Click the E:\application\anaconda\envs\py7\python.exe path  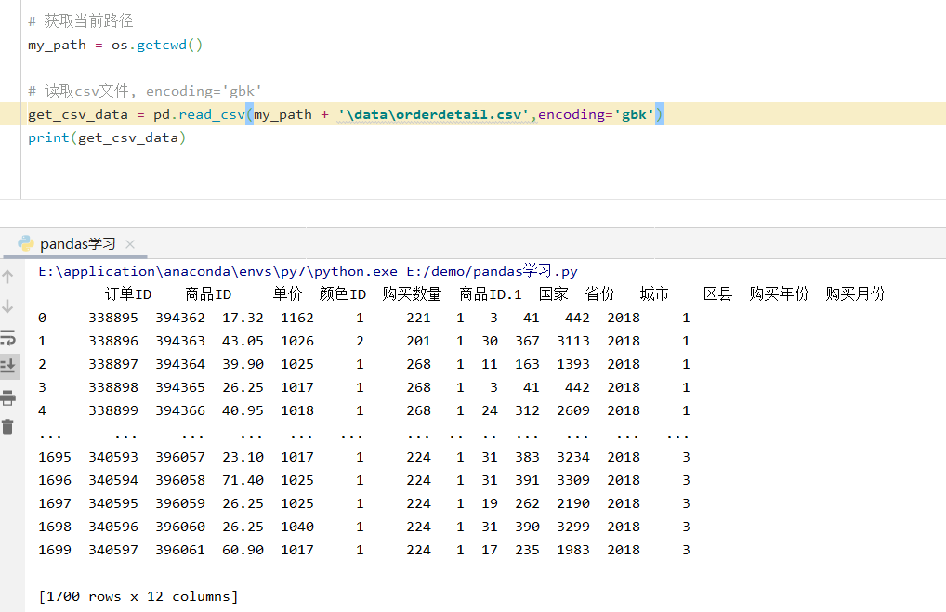[217, 271]
